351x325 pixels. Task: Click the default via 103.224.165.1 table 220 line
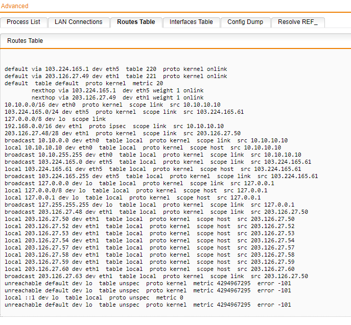click(116, 69)
